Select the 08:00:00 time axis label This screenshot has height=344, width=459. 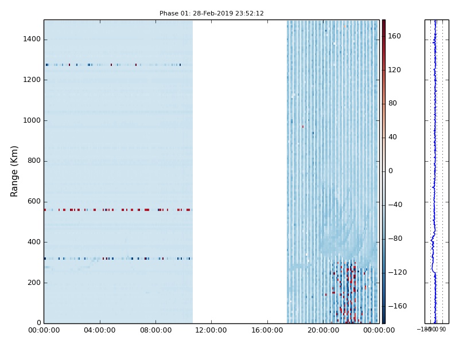[x=155, y=331]
